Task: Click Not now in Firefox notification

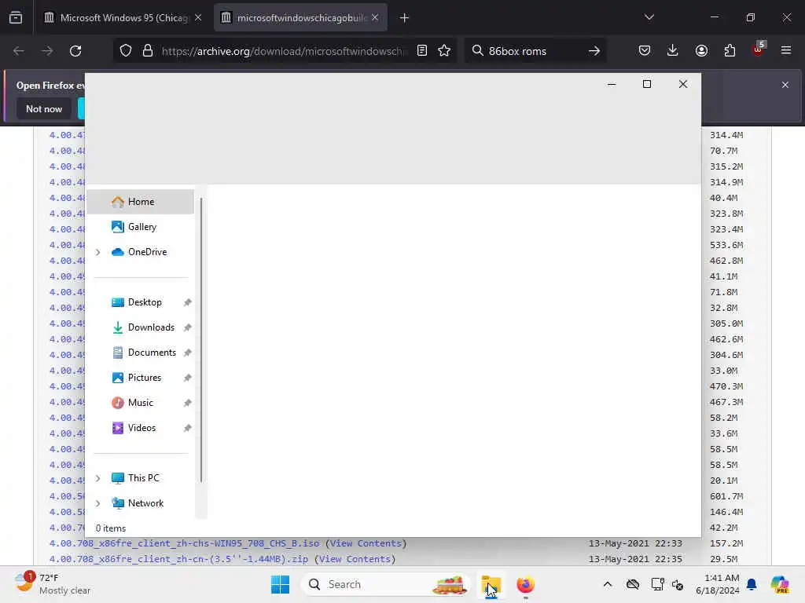Action: (44, 108)
